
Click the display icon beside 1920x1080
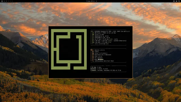[x=93, y=38]
